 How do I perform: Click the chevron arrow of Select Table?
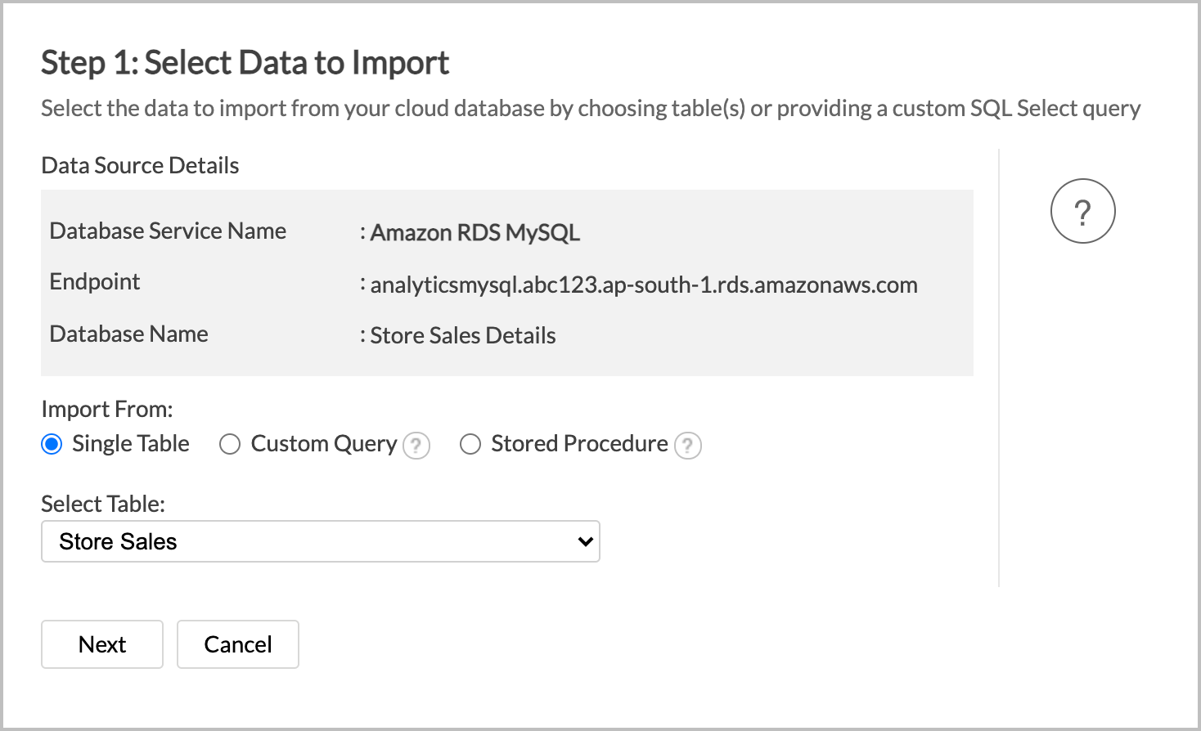click(x=585, y=541)
